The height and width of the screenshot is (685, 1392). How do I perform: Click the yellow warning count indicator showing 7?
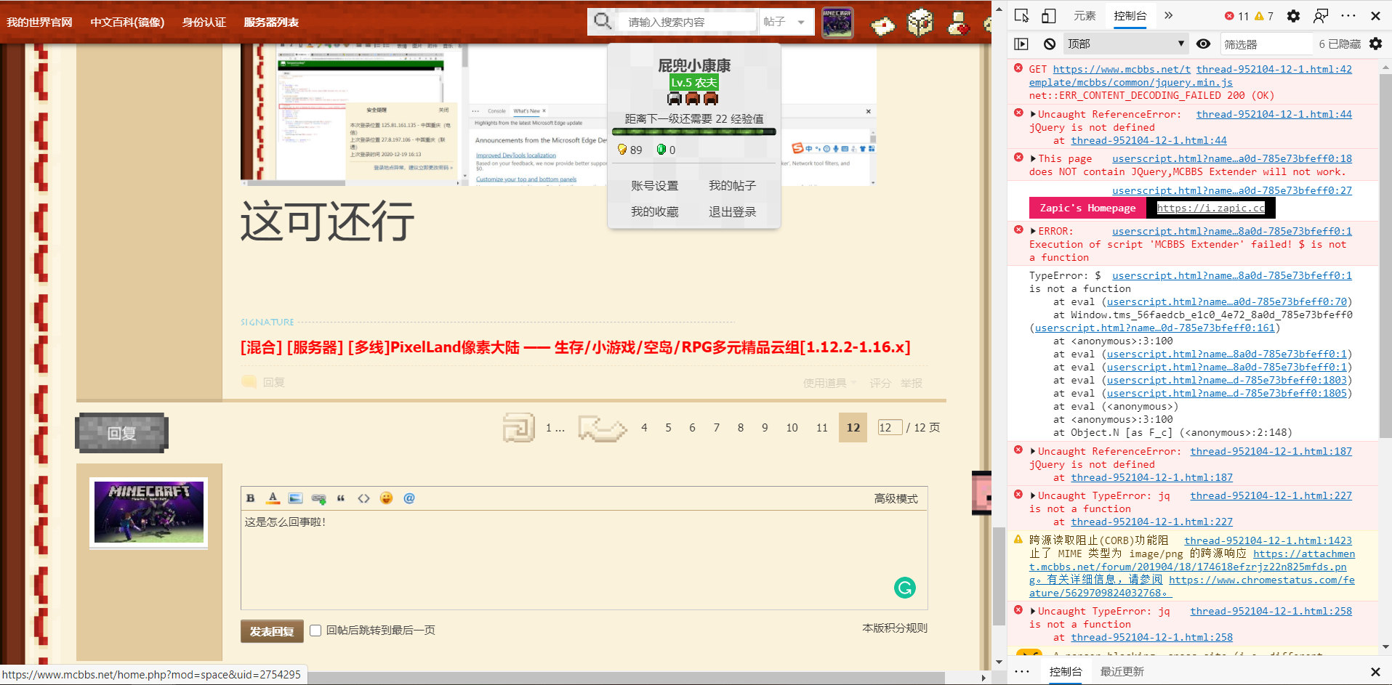[1264, 16]
